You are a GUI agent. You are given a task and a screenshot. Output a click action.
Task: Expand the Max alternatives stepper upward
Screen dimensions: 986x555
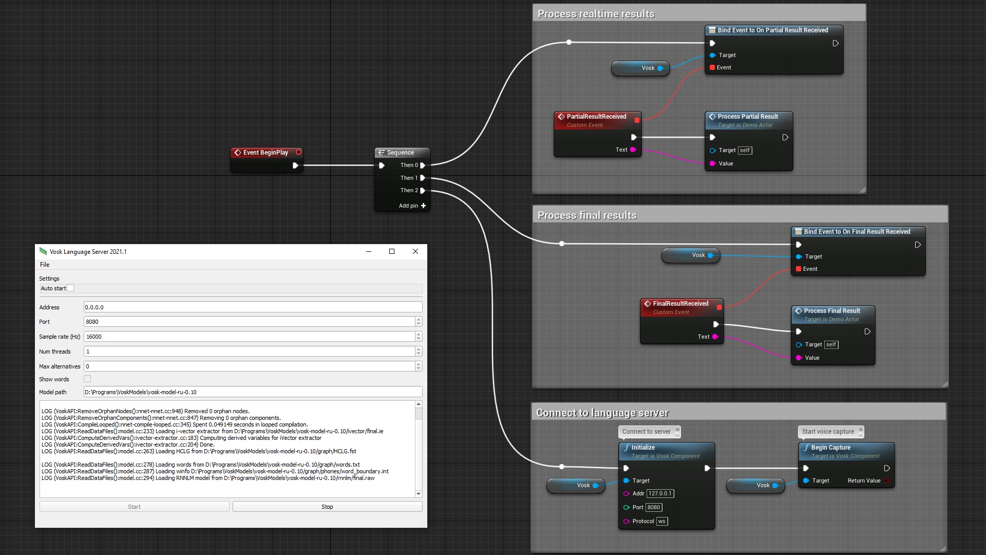pos(419,364)
